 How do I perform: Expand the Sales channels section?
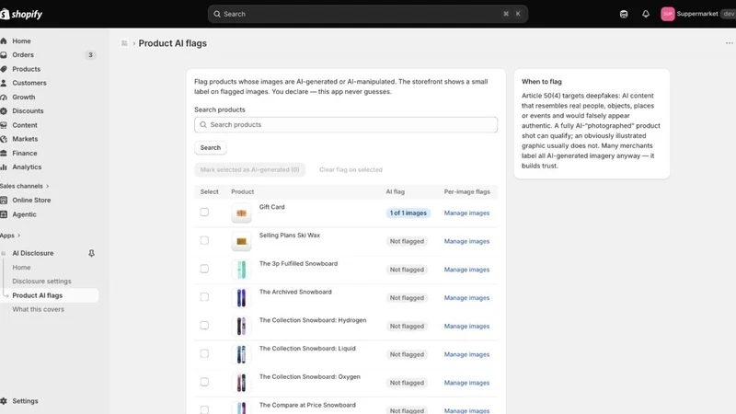coord(25,187)
